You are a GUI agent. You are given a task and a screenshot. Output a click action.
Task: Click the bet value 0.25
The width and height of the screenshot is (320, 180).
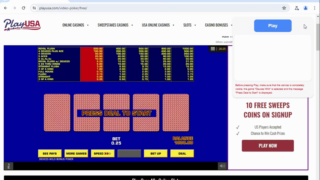(x=116, y=143)
